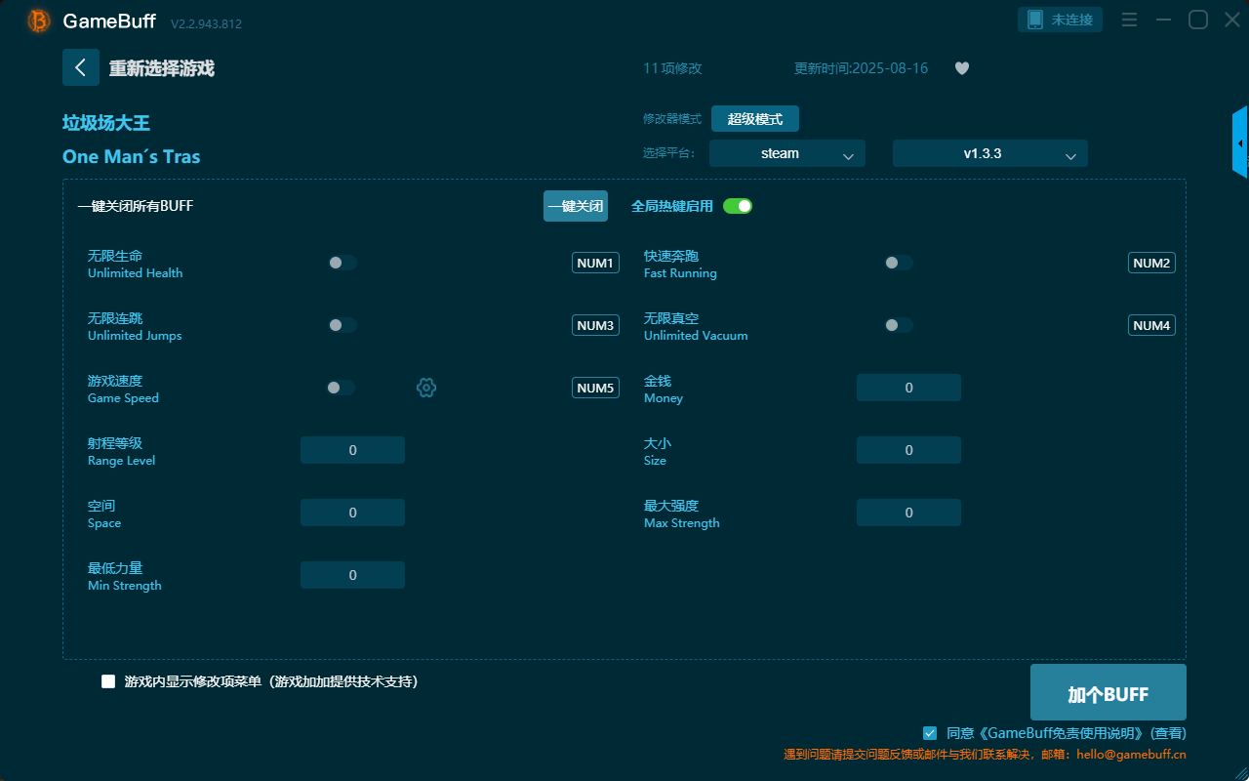Image resolution: width=1249 pixels, height=781 pixels.
Task: Click the Fast Running label
Action: tap(680, 273)
